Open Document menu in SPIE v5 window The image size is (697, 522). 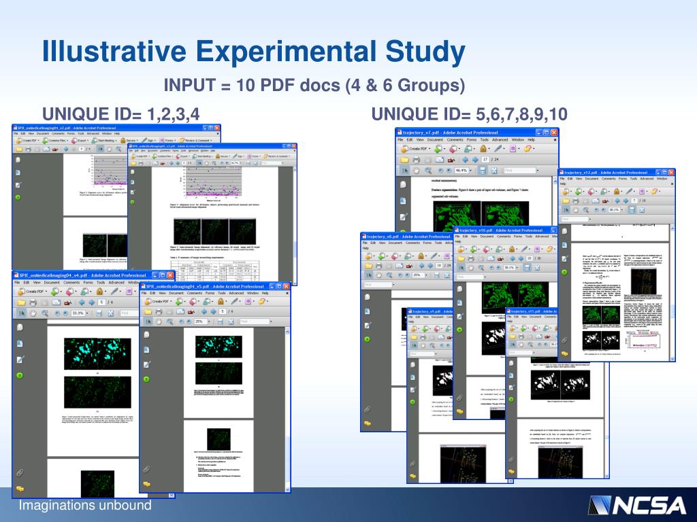(176, 293)
